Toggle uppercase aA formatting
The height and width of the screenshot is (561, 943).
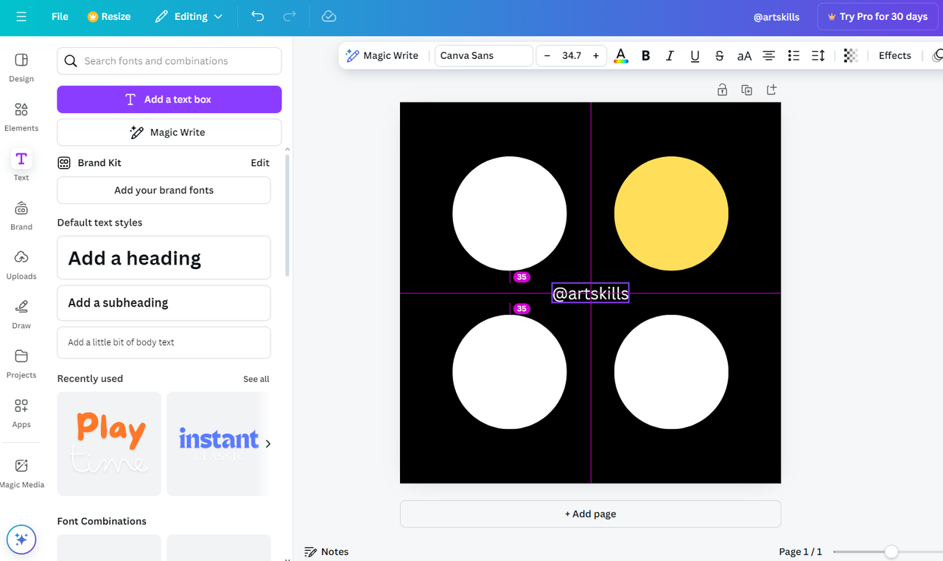point(744,55)
